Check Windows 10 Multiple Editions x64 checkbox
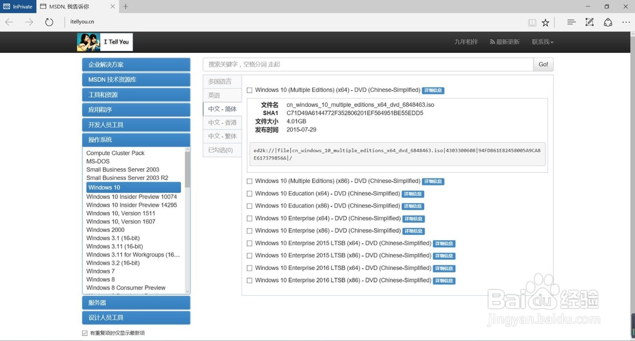The image size is (635, 341). [x=250, y=90]
